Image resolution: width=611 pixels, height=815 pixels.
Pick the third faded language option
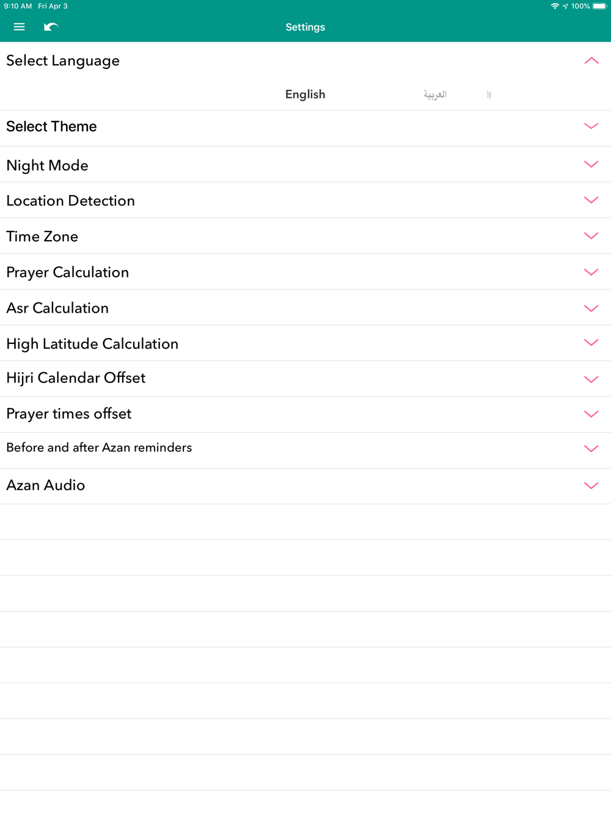pyautogui.click(x=489, y=94)
